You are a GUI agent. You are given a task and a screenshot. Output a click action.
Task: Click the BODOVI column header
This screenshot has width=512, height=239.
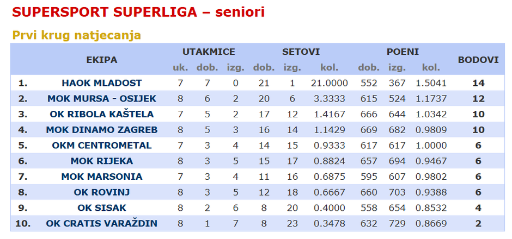click(x=478, y=60)
